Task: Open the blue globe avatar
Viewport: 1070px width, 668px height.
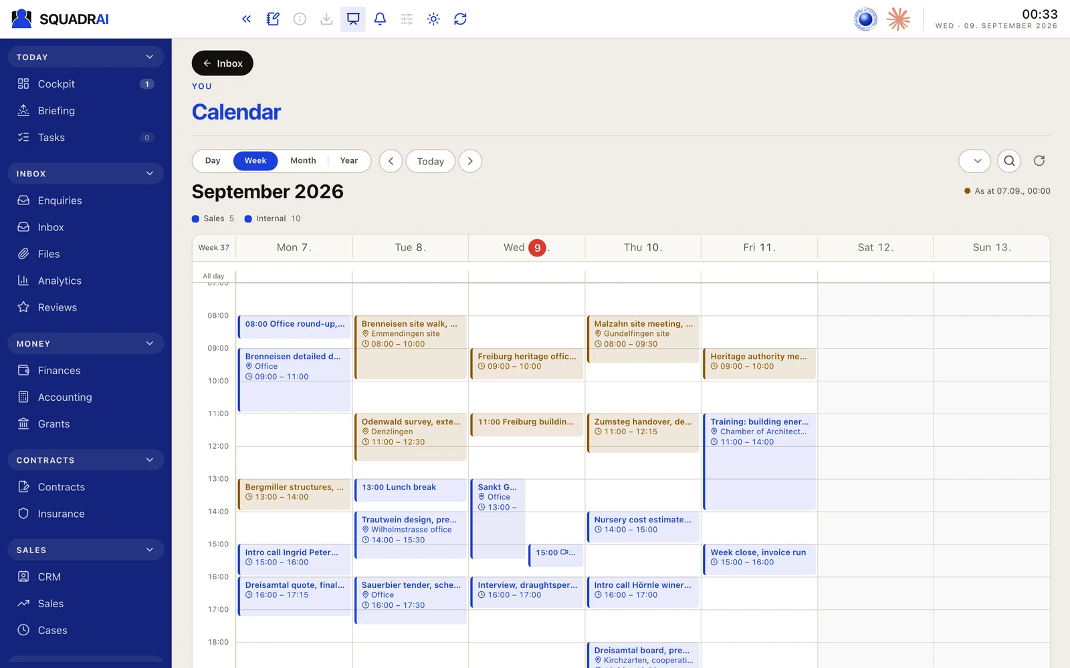Action: coord(865,19)
